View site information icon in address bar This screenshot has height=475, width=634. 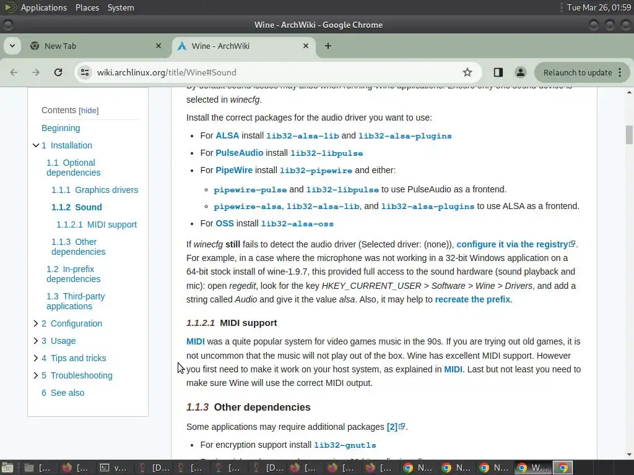pos(85,72)
